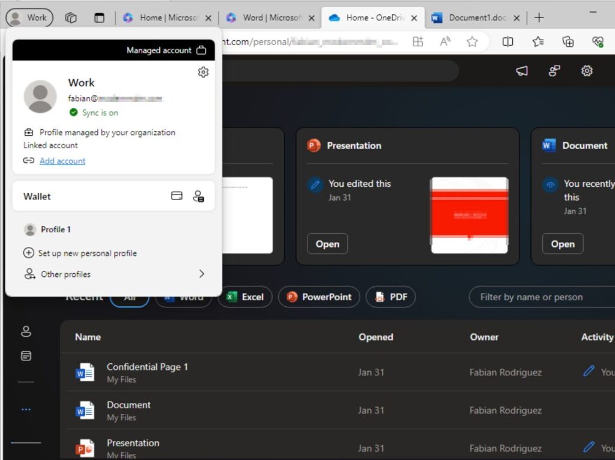Select the People icon in the left sidebar
The image size is (615, 460).
tap(25, 331)
